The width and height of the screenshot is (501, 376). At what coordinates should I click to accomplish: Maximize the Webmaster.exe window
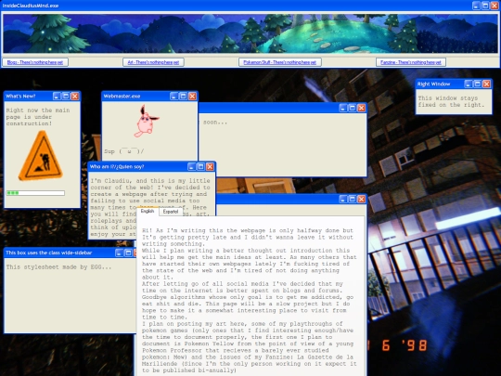point(183,96)
